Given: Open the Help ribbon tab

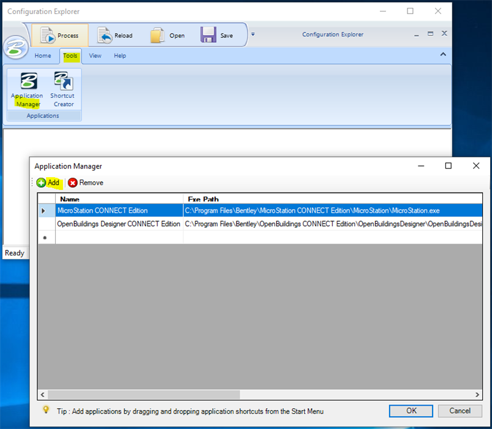Looking at the screenshot, I should (120, 56).
